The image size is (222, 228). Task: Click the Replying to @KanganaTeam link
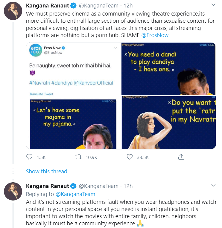pos(75,194)
